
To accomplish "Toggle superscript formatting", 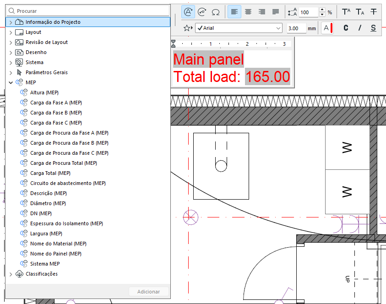I will (x=346, y=12).
